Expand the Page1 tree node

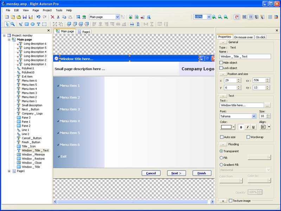pos(9,171)
